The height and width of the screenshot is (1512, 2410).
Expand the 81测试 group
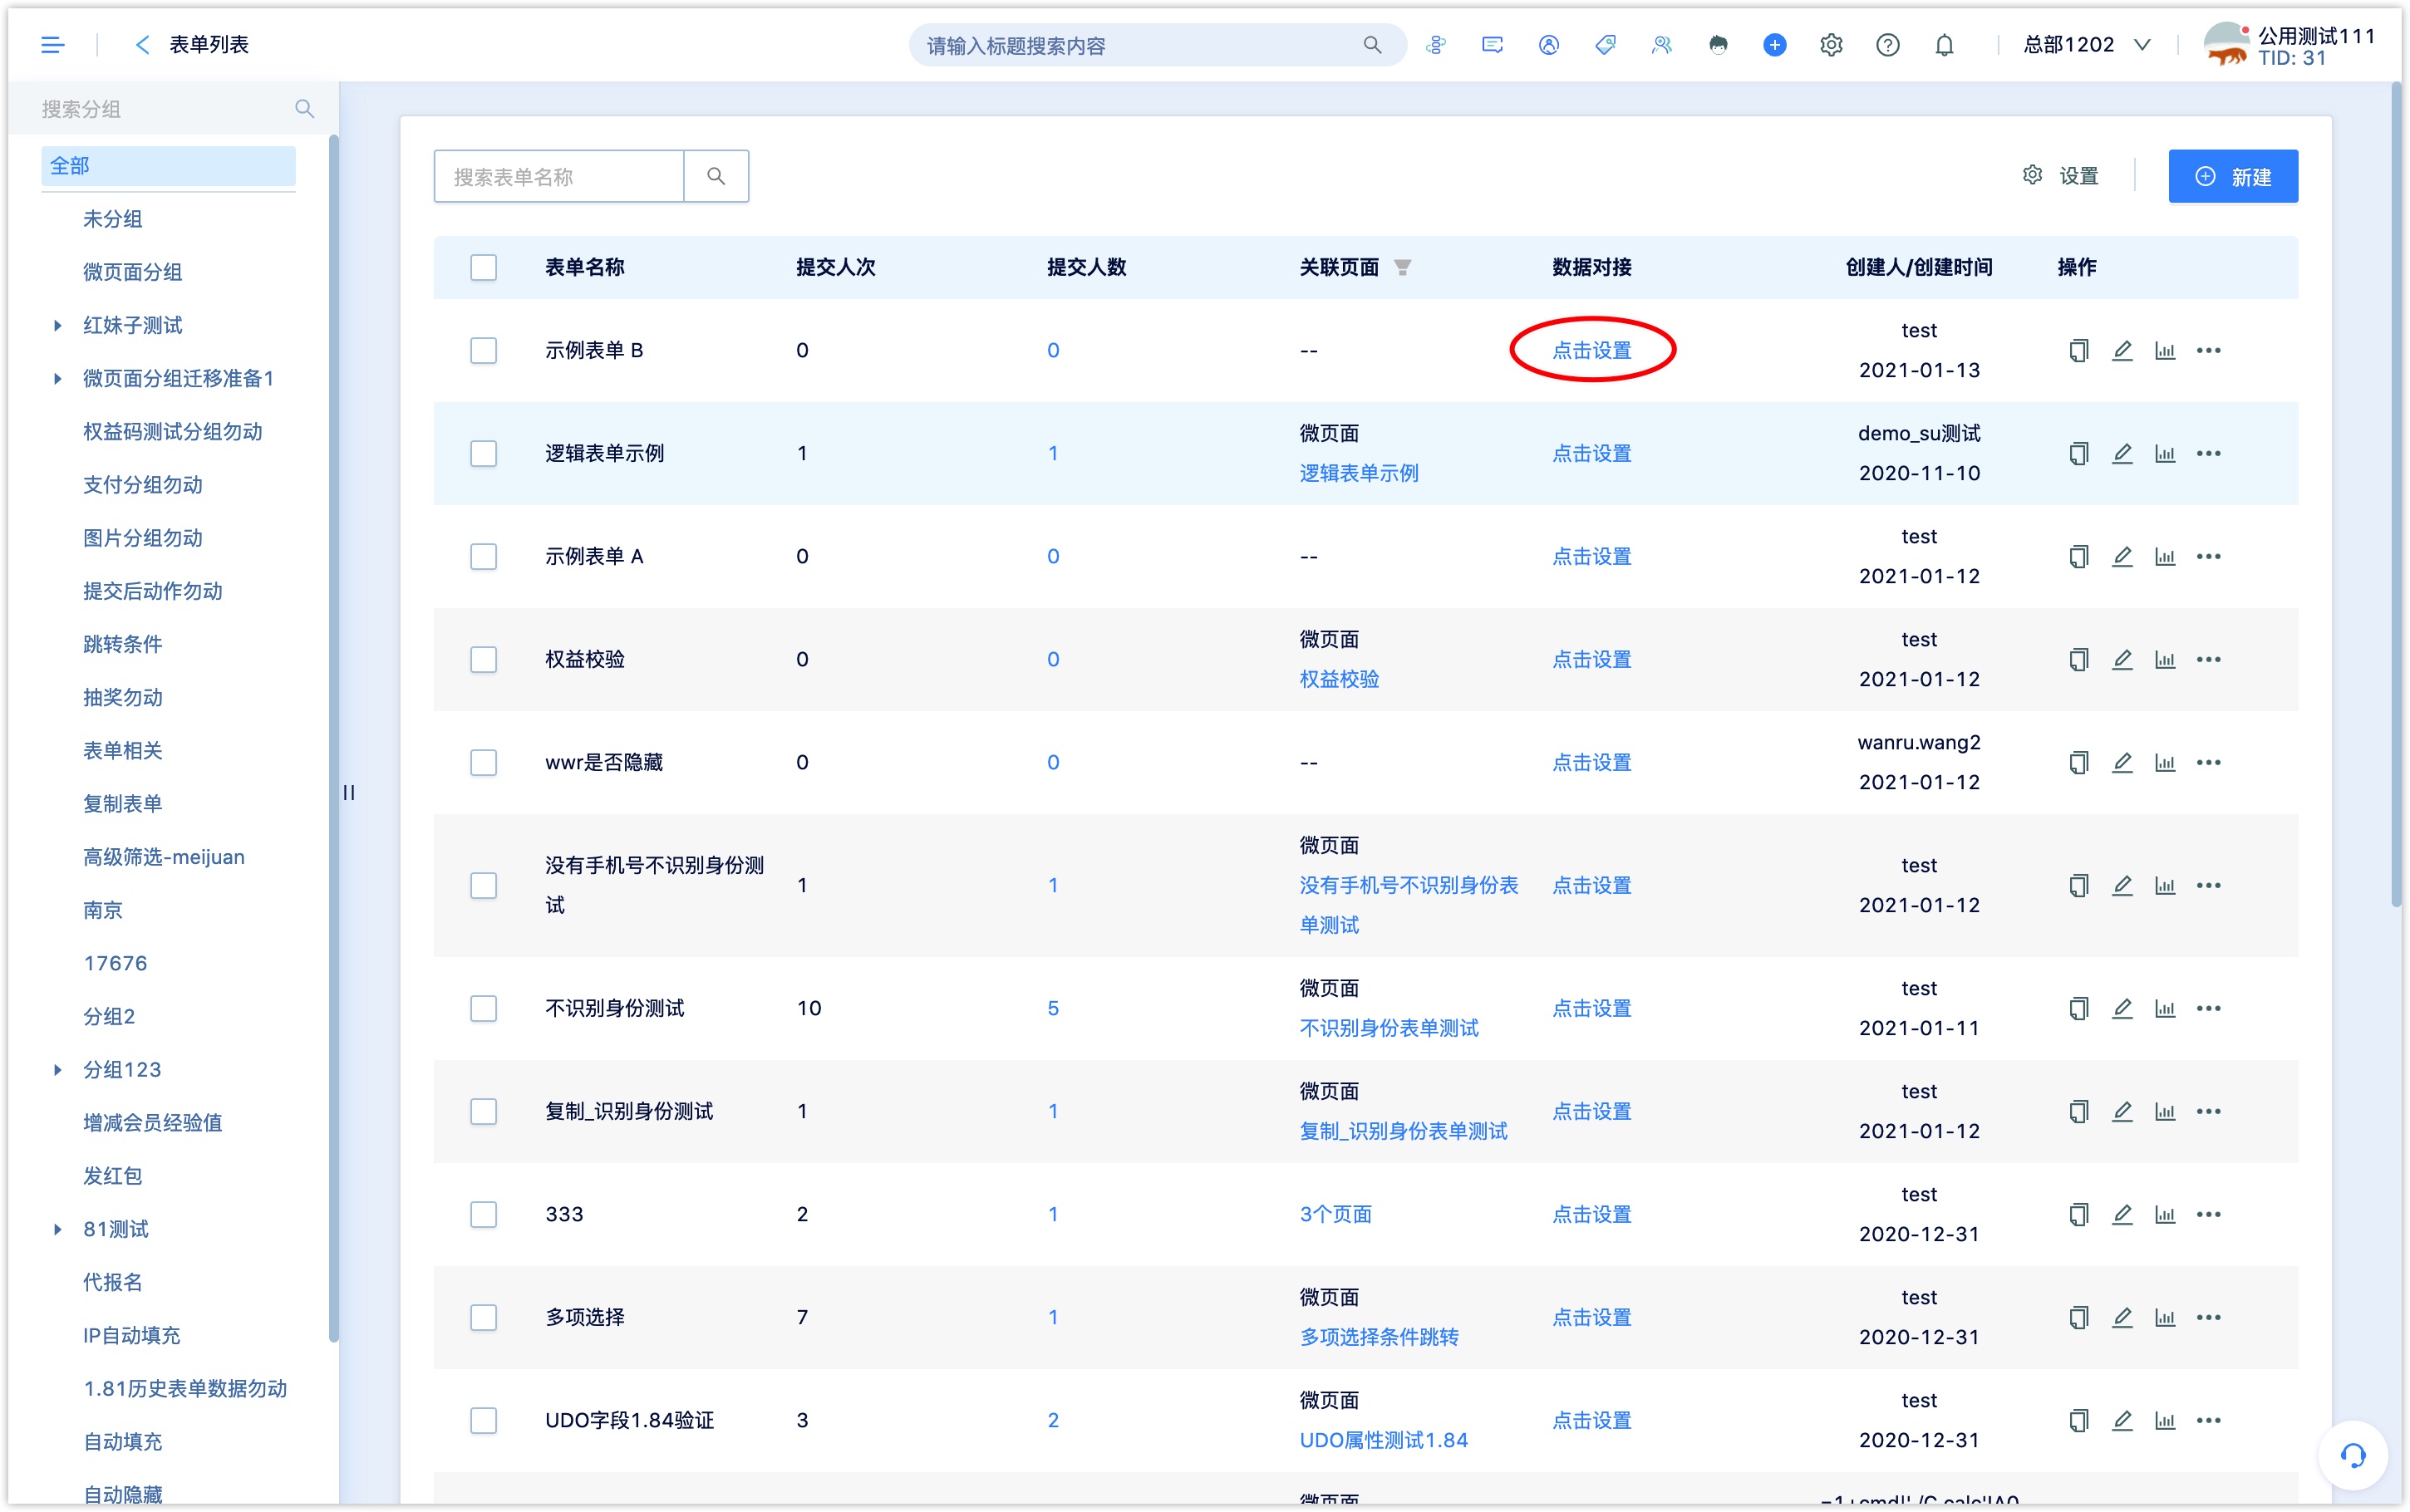[57, 1229]
